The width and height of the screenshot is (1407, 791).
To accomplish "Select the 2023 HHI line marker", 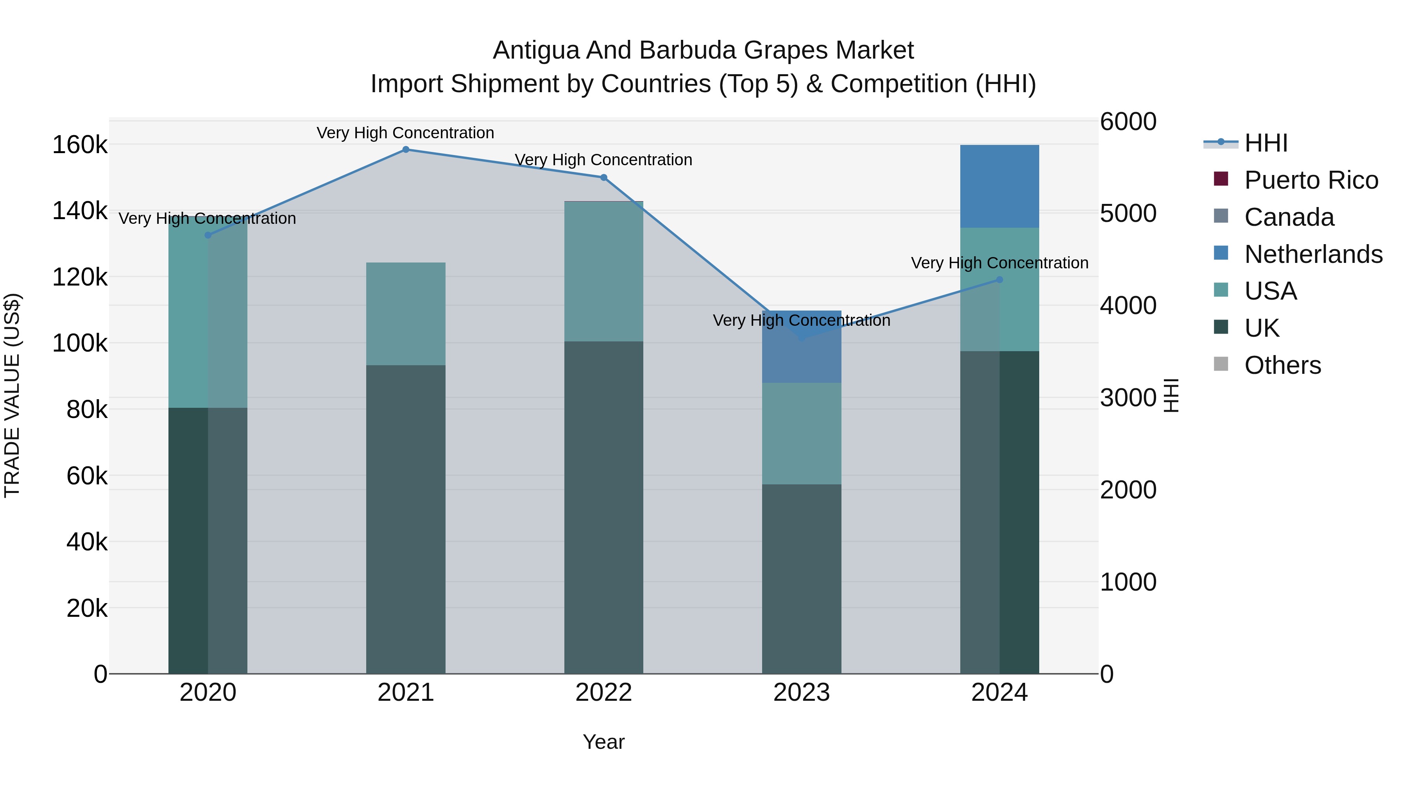I will pos(802,338).
